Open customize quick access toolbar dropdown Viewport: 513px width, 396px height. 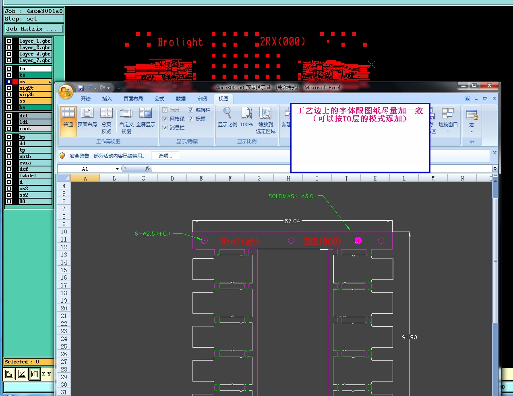pyautogui.click(x=118, y=88)
